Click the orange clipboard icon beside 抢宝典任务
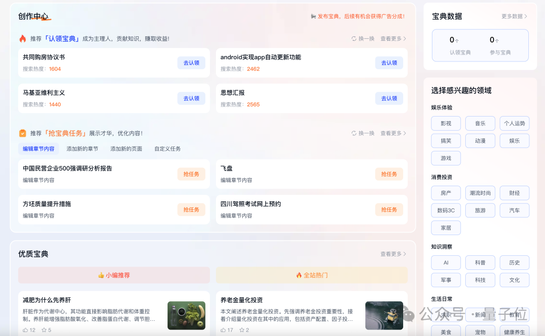The height and width of the screenshot is (336, 545). pyautogui.click(x=23, y=133)
